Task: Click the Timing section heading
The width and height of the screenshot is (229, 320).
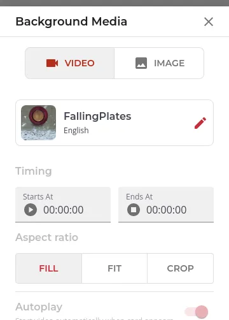Action: (34, 171)
